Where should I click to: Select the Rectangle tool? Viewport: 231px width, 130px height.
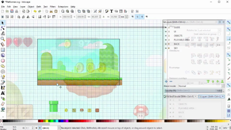pyautogui.click(x=3, y=50)
